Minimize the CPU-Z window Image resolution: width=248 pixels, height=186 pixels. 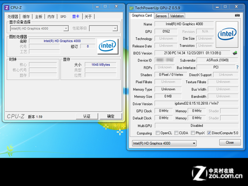pyautogui.click(x=97, y=6)
